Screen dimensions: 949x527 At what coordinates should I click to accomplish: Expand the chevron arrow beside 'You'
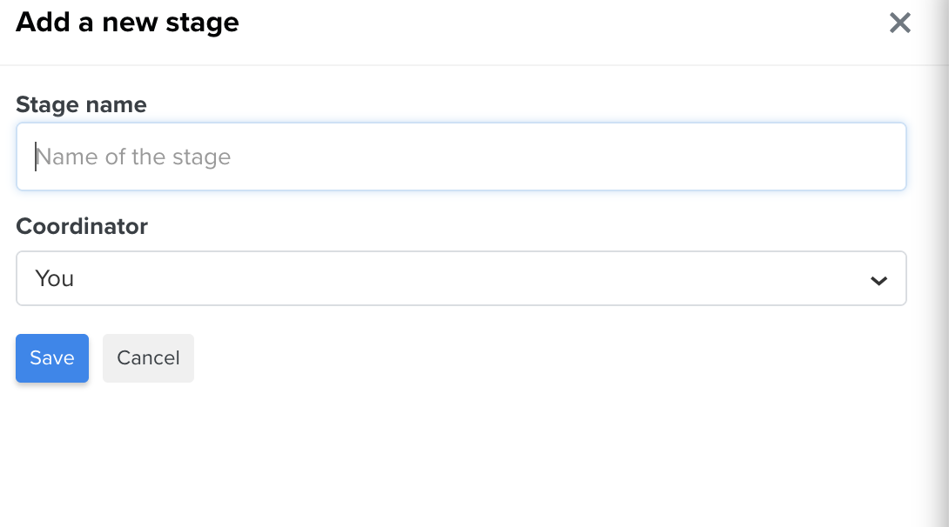[x=878, y=280]
